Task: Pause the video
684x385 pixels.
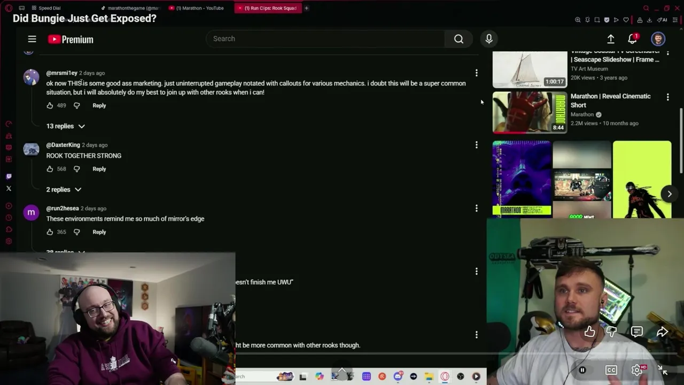Action: [582, 370]
